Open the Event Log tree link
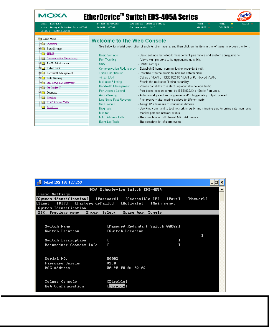 click(x=52, y=107)
